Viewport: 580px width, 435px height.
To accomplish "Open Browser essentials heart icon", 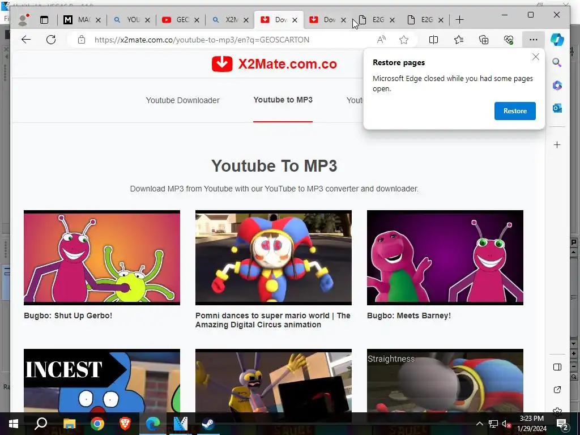I will [x=509, y=40].
